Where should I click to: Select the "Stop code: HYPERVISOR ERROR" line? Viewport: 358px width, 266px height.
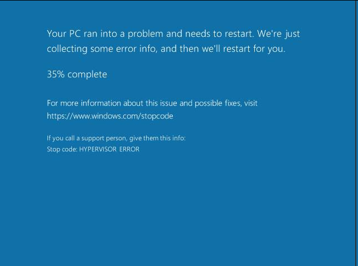(x=93, y=149)
